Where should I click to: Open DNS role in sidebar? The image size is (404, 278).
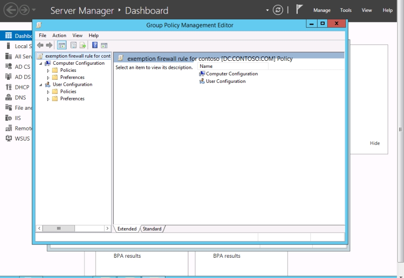[16, 97]
